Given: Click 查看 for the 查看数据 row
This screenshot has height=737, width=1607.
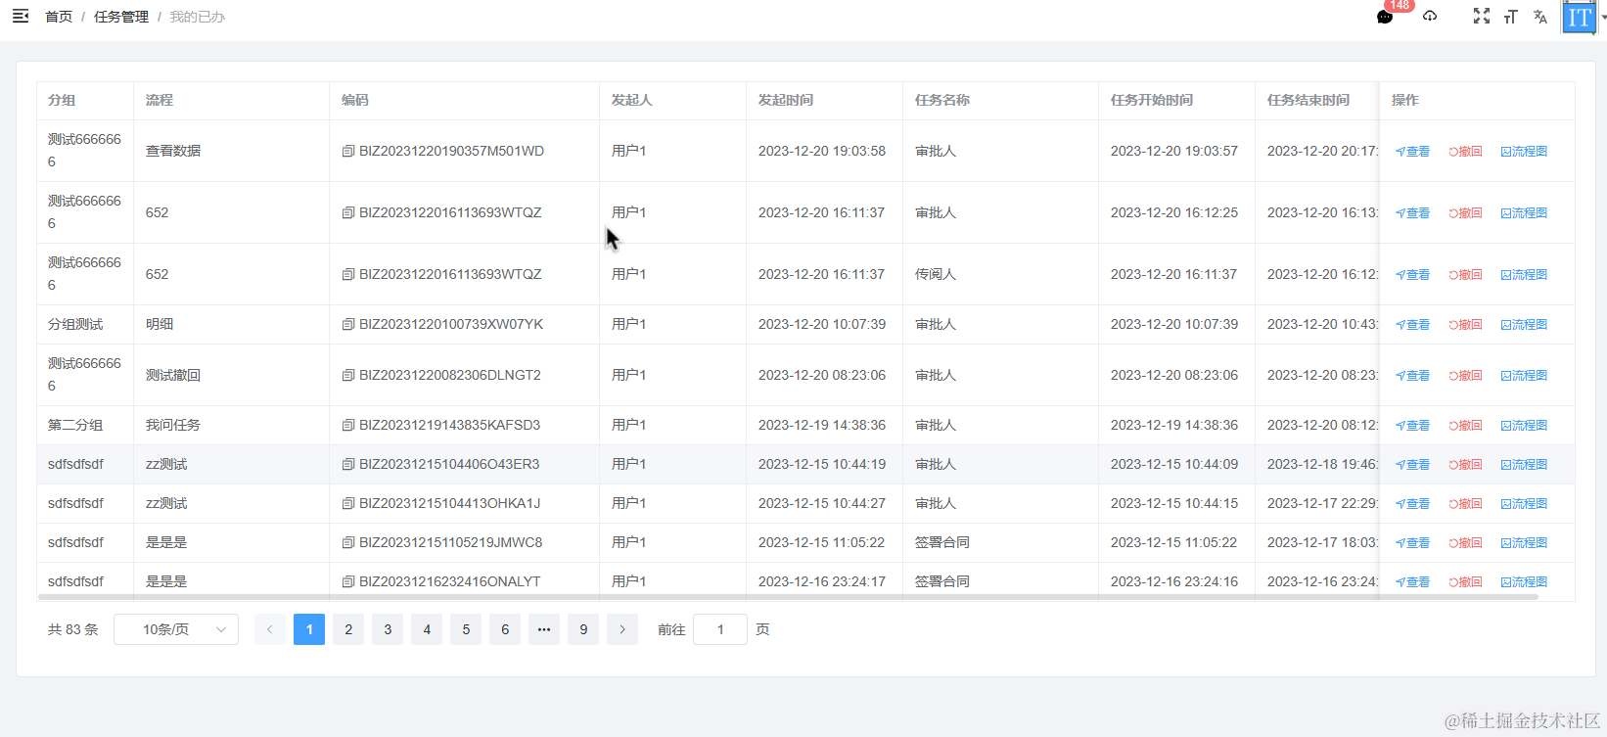Looking at the screenshot, I should click(1412, 152).
